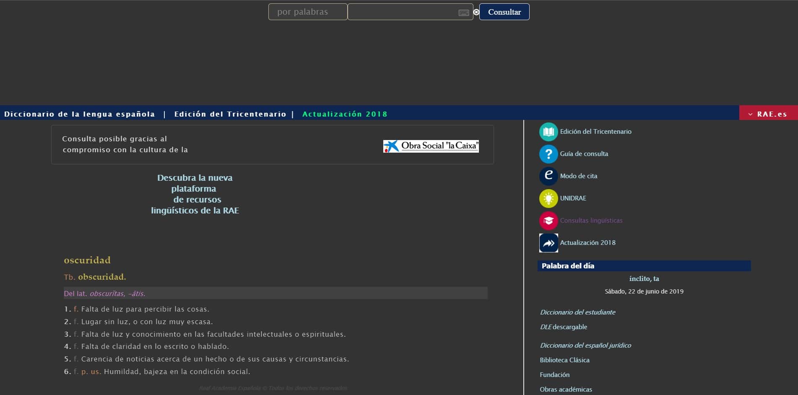Click definition 'Carencia de noticias acerca de un hecho'
The image size is (798, 395).
[215, 359]
